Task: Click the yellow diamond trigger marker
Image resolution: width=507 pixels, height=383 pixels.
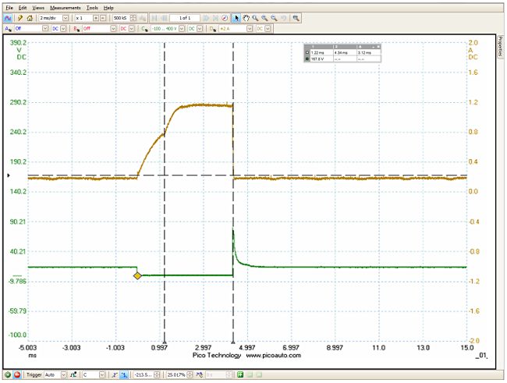Action: tap(137, 275)
